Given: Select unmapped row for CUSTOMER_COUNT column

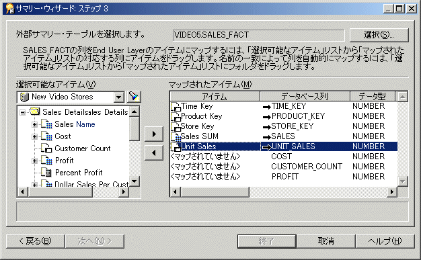Looking at the screenshot, I should point(284,167).
